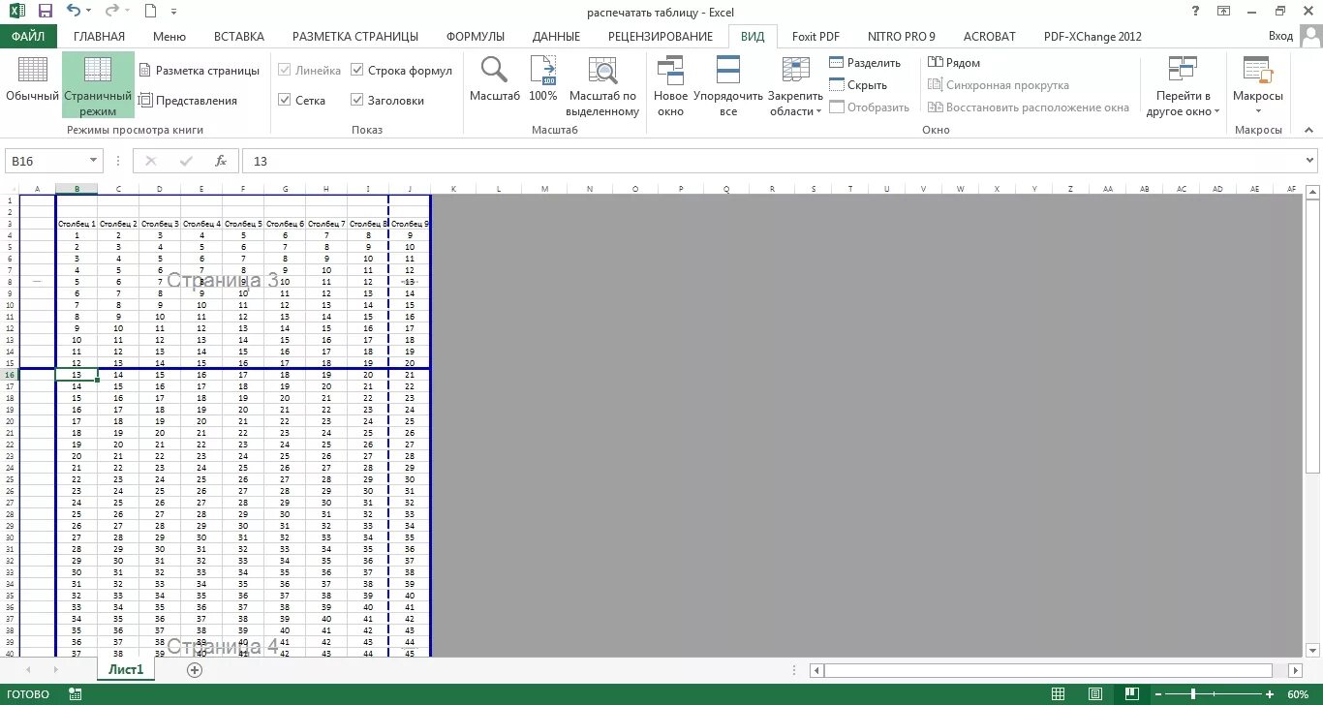
Task: Click Разделить window split
Action: [865, 63]
